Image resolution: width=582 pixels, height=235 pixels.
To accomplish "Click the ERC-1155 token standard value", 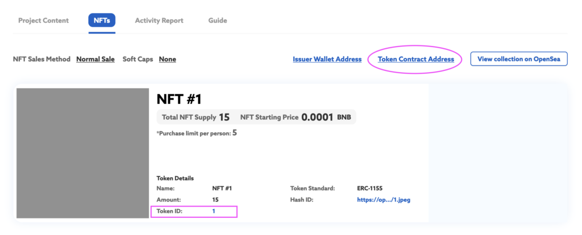I will 369,188.
